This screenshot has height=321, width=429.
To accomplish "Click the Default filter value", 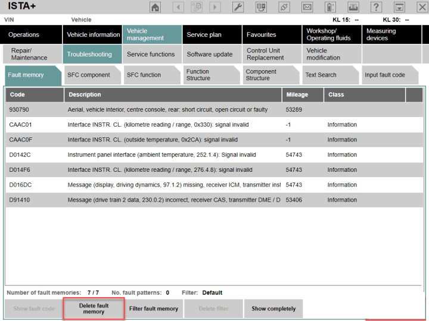I will click(212, 293).
